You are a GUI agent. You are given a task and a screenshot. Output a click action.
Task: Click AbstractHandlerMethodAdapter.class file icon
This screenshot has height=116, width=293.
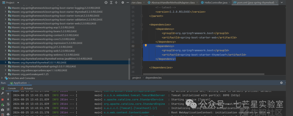click(x=149, y=3)
